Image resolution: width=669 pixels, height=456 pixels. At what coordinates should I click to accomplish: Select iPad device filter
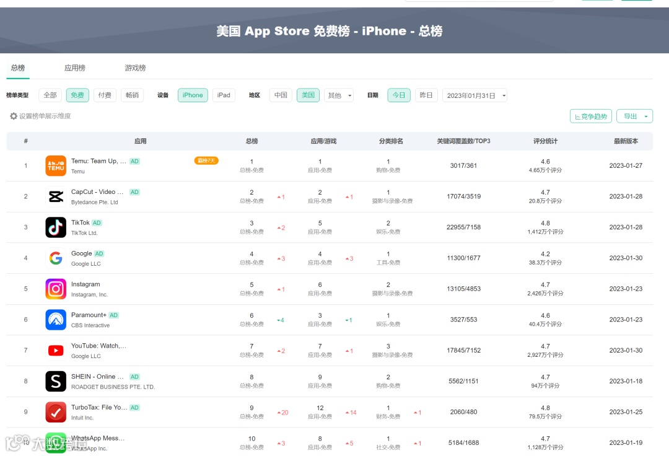224,95
